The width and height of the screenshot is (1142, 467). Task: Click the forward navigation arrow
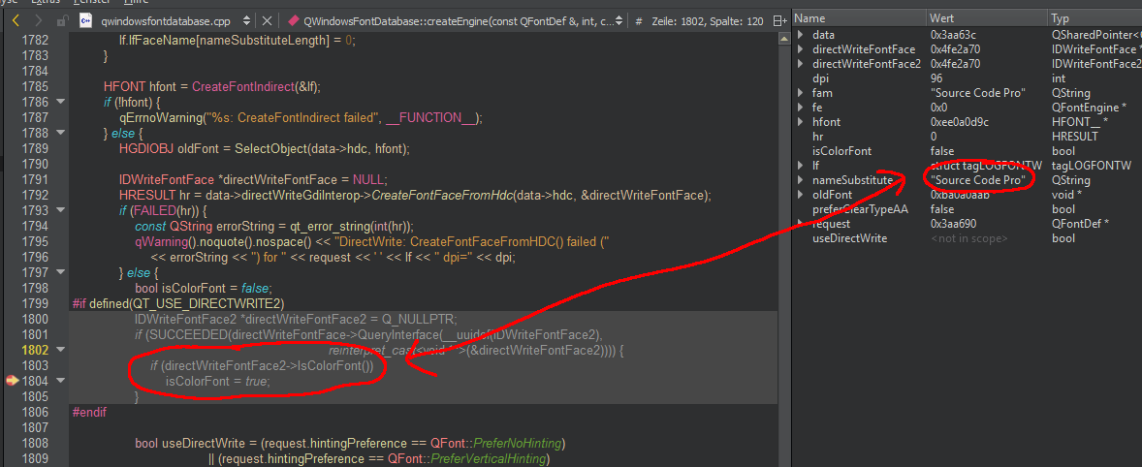tap(38, 20)
